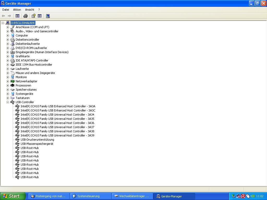Scan for hardware changes toolbar icon

(x=48, y=16)
